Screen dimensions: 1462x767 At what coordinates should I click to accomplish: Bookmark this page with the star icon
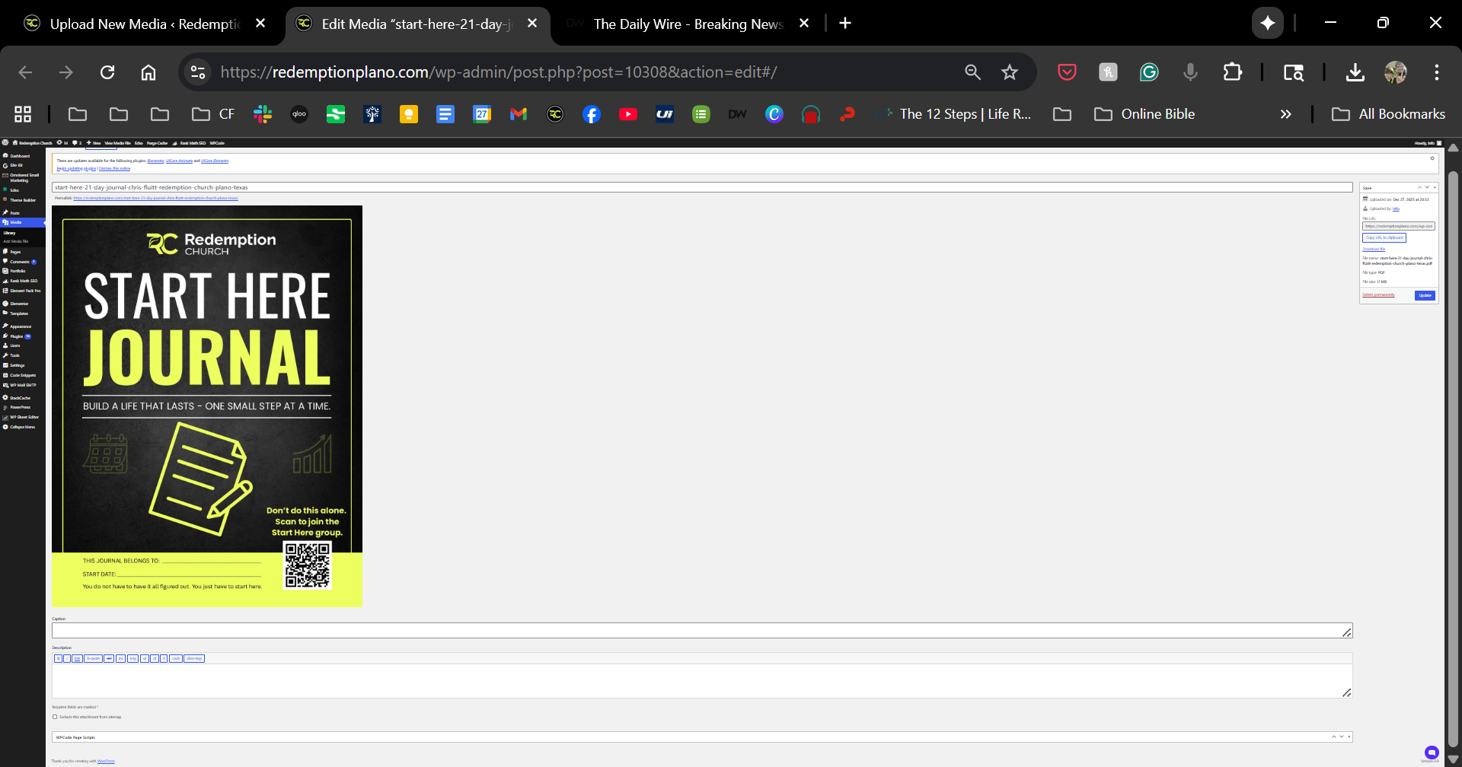point(1010,72)
